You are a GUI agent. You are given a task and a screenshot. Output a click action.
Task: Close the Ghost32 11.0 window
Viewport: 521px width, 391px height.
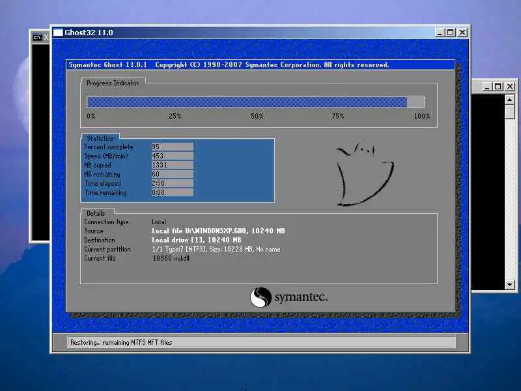pyautogui.click(x=462, y=33)
